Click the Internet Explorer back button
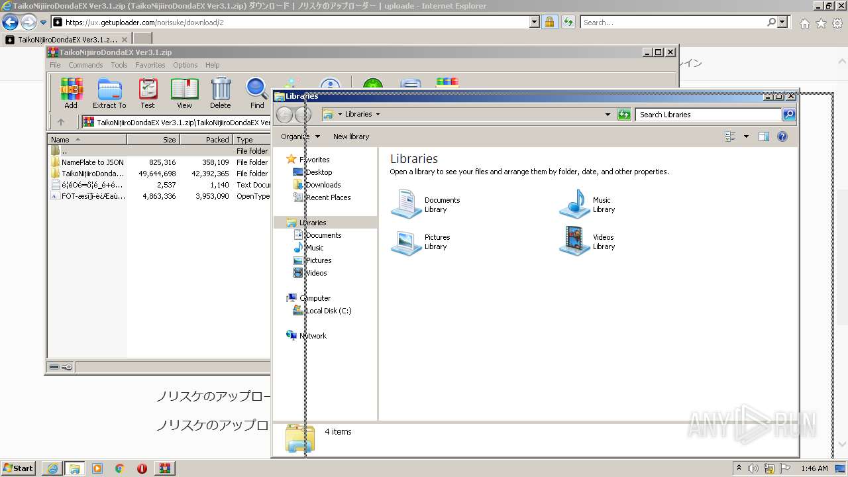848x477 pixels. click(x=10, y=23)
